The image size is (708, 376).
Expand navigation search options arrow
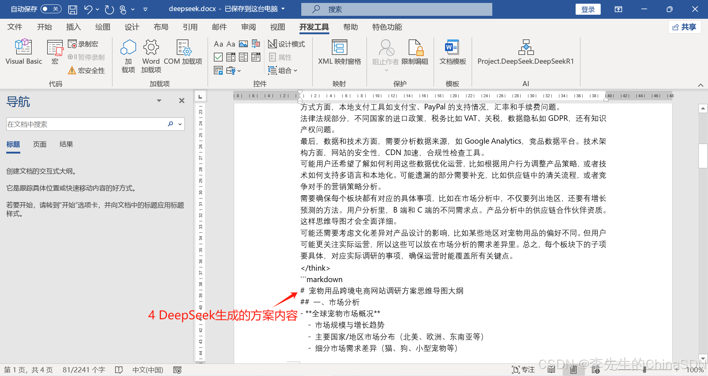(180, 124)
